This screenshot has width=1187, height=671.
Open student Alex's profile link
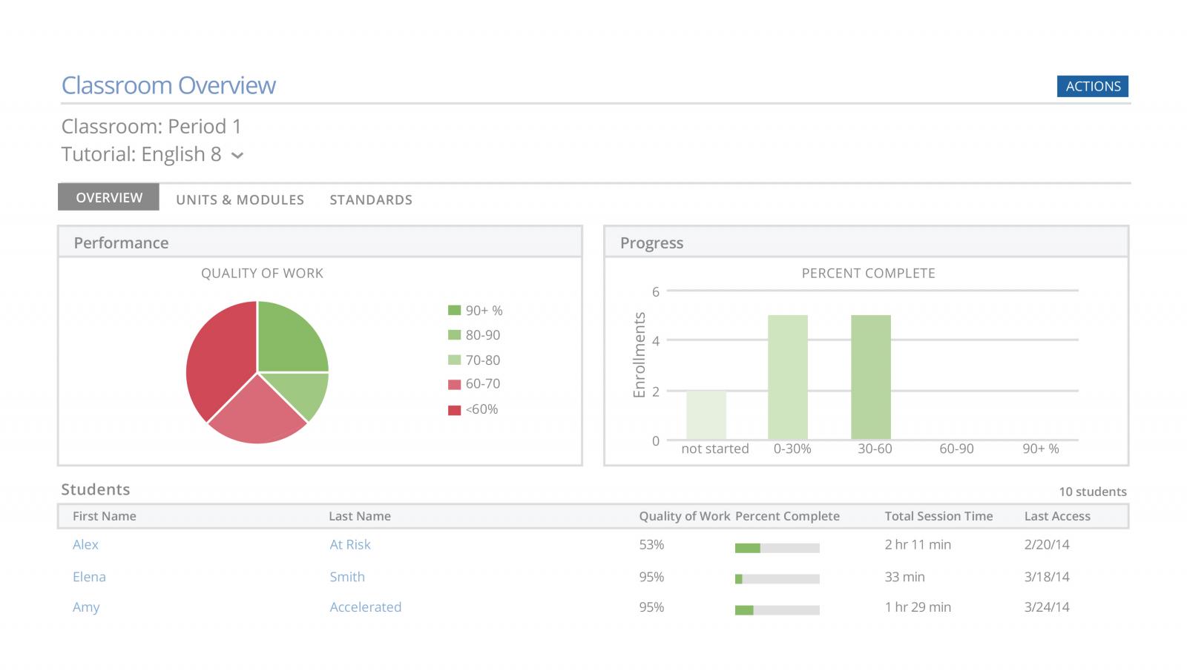pyautogui.click(x=85, y=544)
